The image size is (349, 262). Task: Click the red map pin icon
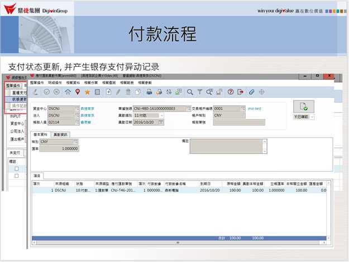pyautogui.click(x=77, y=91)
